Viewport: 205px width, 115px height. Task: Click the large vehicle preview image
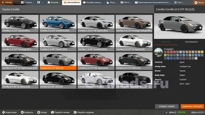(179, 26)
